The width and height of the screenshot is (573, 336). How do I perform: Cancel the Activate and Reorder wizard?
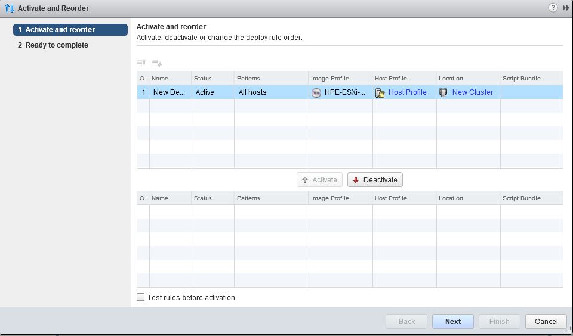pyautogui.click(x=546, y=322)
